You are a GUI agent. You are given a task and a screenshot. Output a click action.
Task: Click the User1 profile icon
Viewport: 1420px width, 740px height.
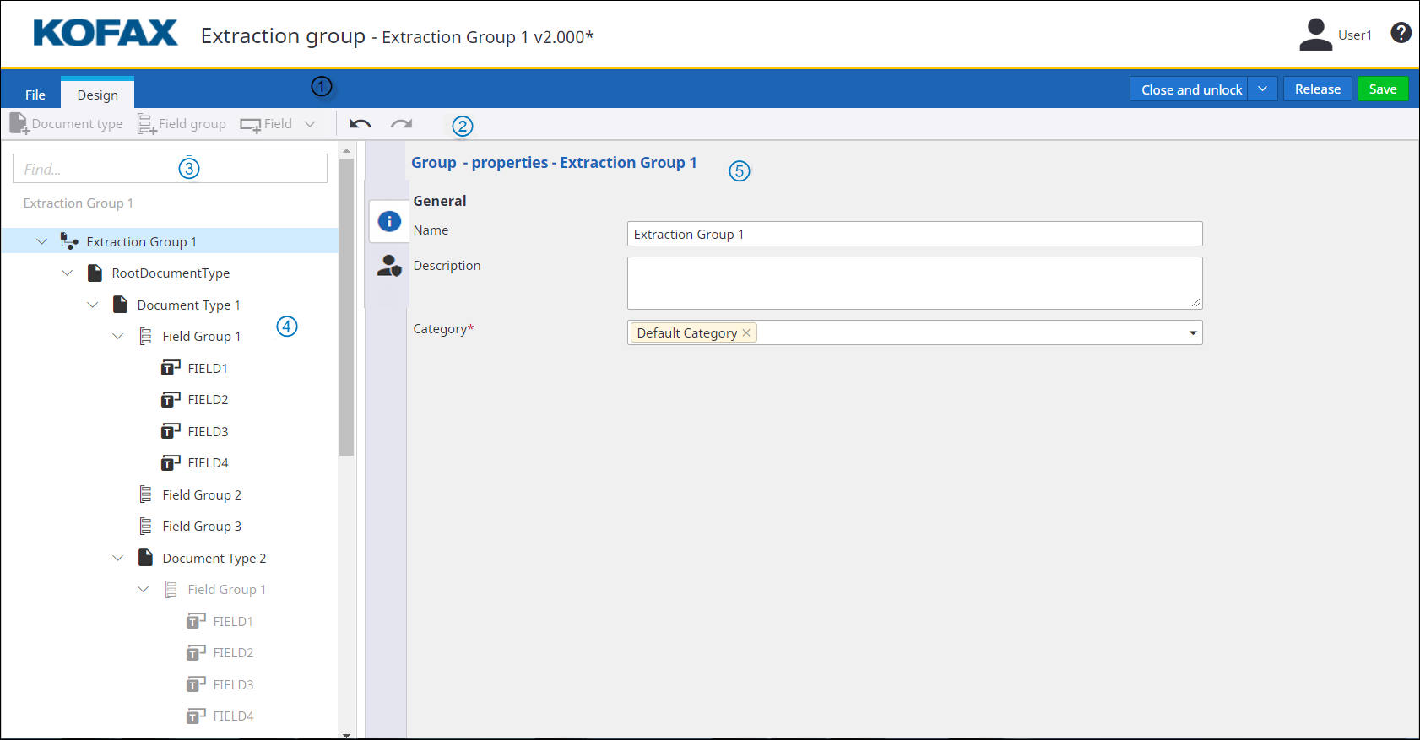click(x=1315, y=35)
